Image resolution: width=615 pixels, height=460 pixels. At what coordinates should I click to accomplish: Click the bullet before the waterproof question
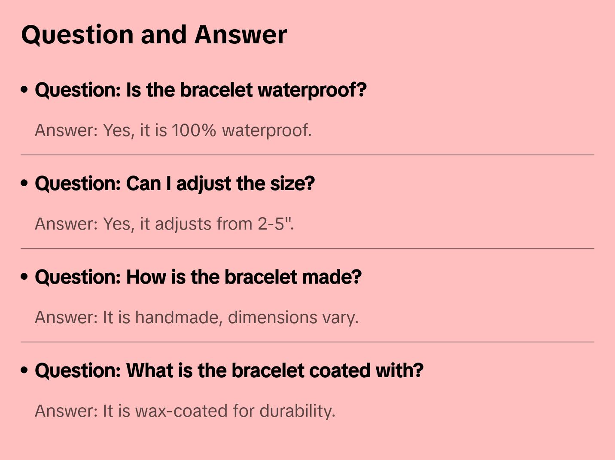click(24, 90)
